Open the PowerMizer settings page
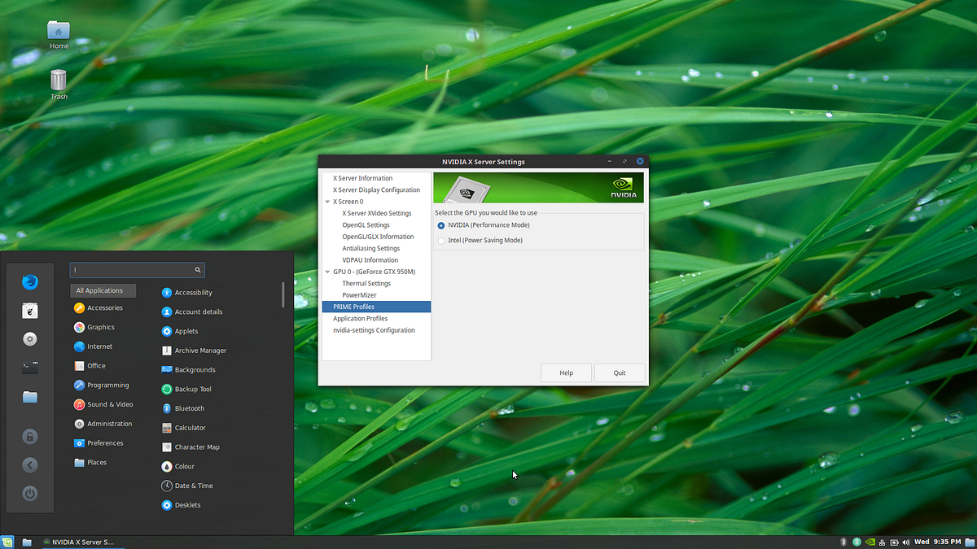977x549 pixels. pos(358,295)
